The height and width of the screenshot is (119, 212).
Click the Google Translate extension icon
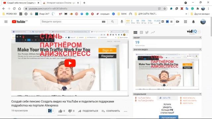[187, 9]
